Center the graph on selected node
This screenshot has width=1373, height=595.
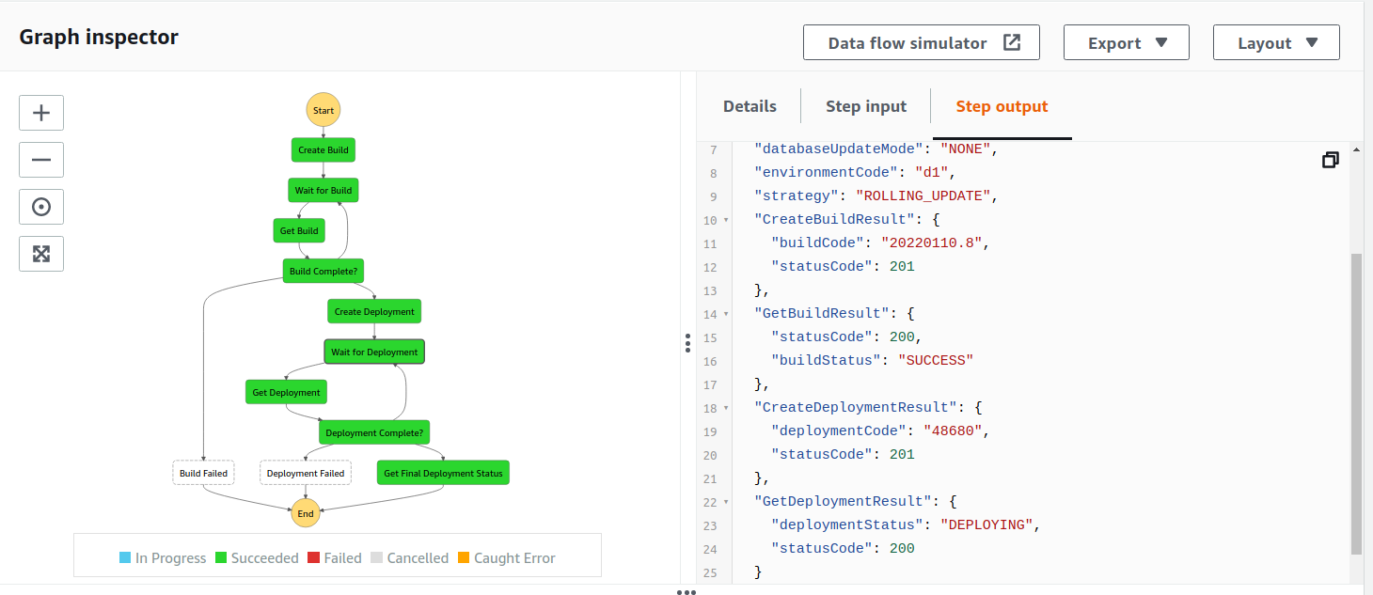pyautogui.click(x=40, y=207)
